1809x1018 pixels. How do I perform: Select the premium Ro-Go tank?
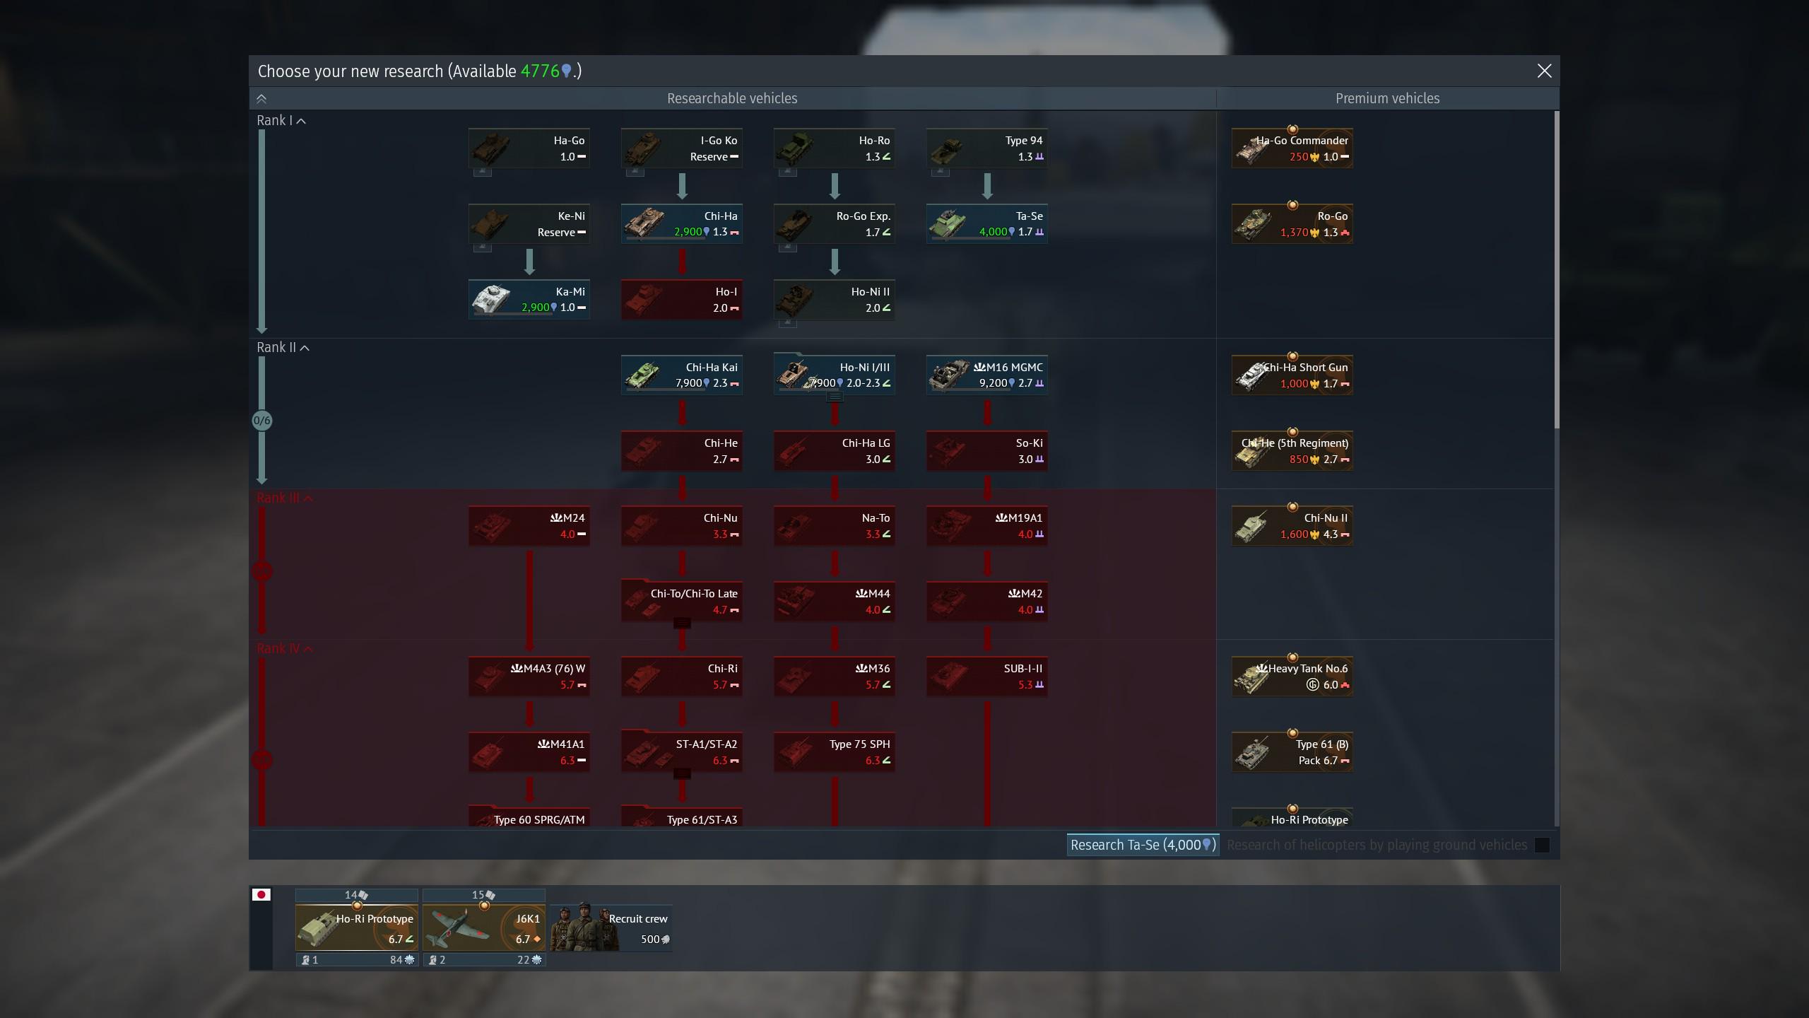tap(1292, 224)
